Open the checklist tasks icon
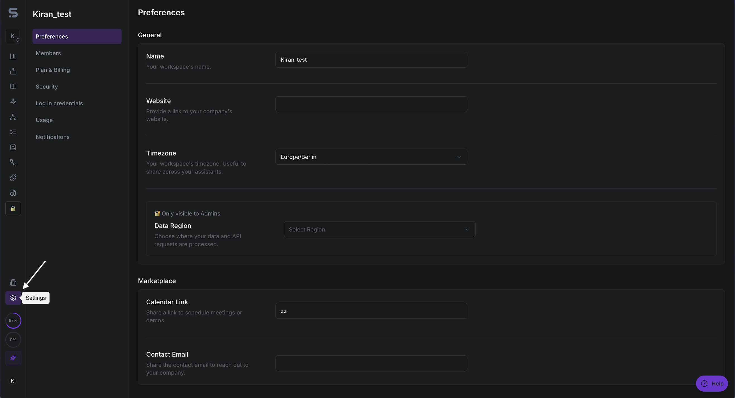Viewport: 735px width, 398px height. click(x=13, y=132)
